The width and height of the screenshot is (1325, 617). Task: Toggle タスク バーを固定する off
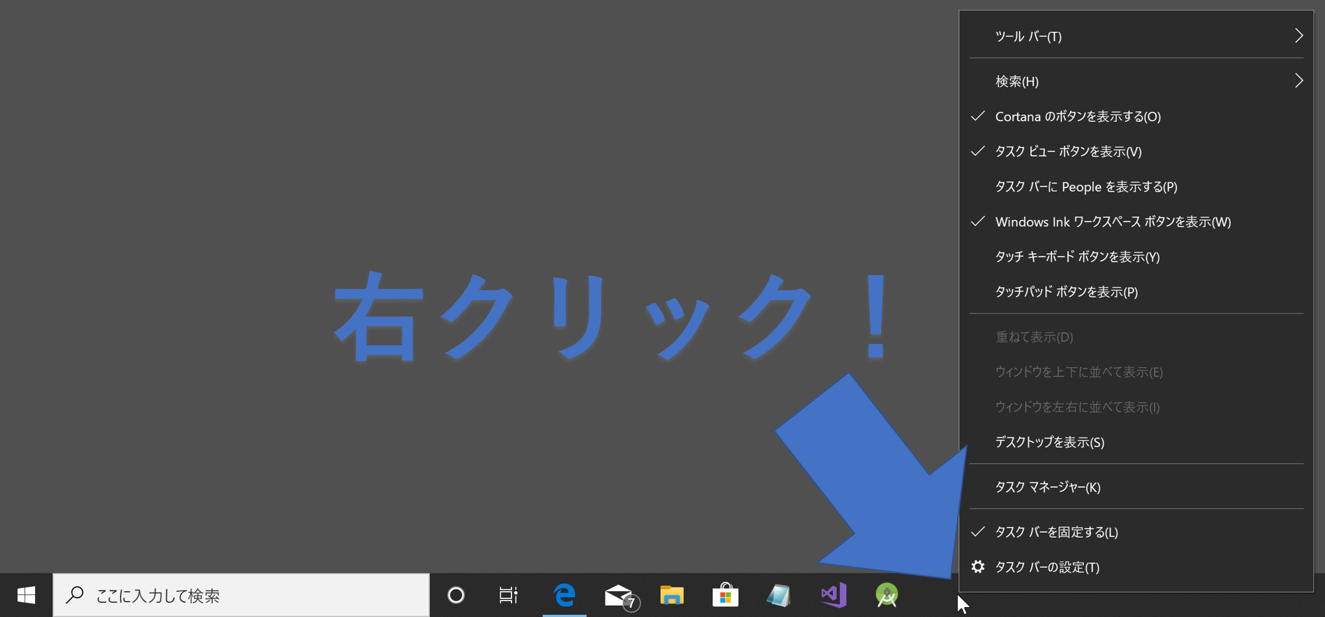point(1057,532)
